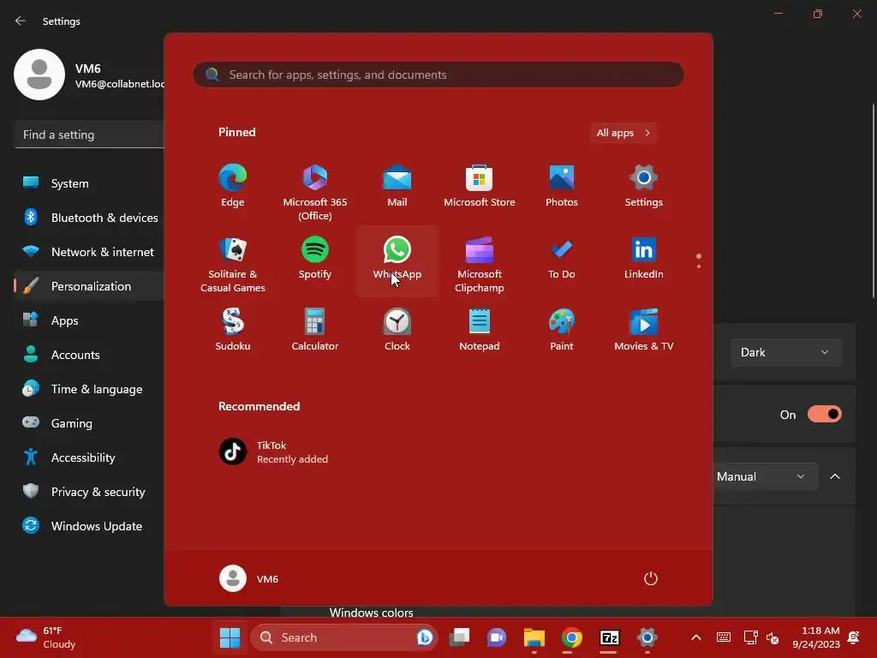Open clock and date flyout
The width and height of the screenshot is (877, 658).
816,637
